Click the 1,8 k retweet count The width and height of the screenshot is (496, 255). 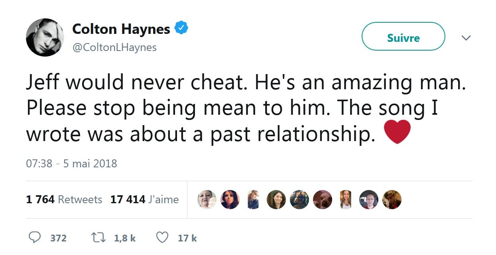[x=125, y=238]
